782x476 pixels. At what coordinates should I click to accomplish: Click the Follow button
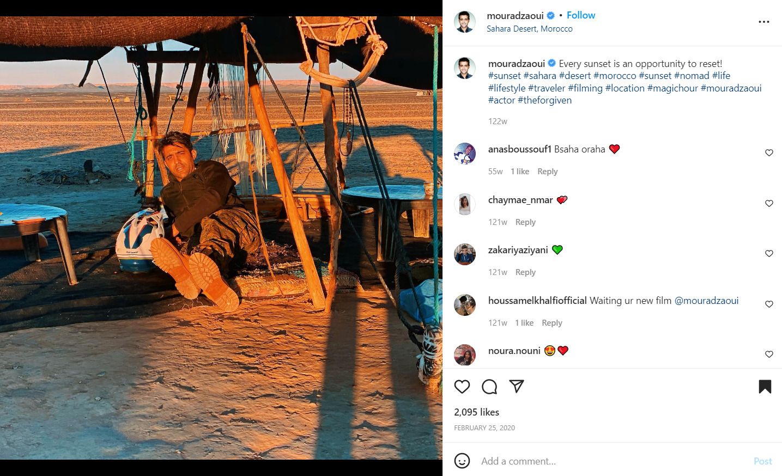tap(581, 15)
